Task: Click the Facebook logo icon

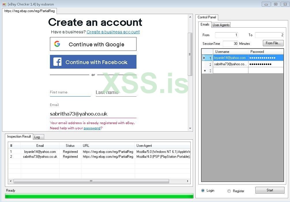Action: (57, 62)
